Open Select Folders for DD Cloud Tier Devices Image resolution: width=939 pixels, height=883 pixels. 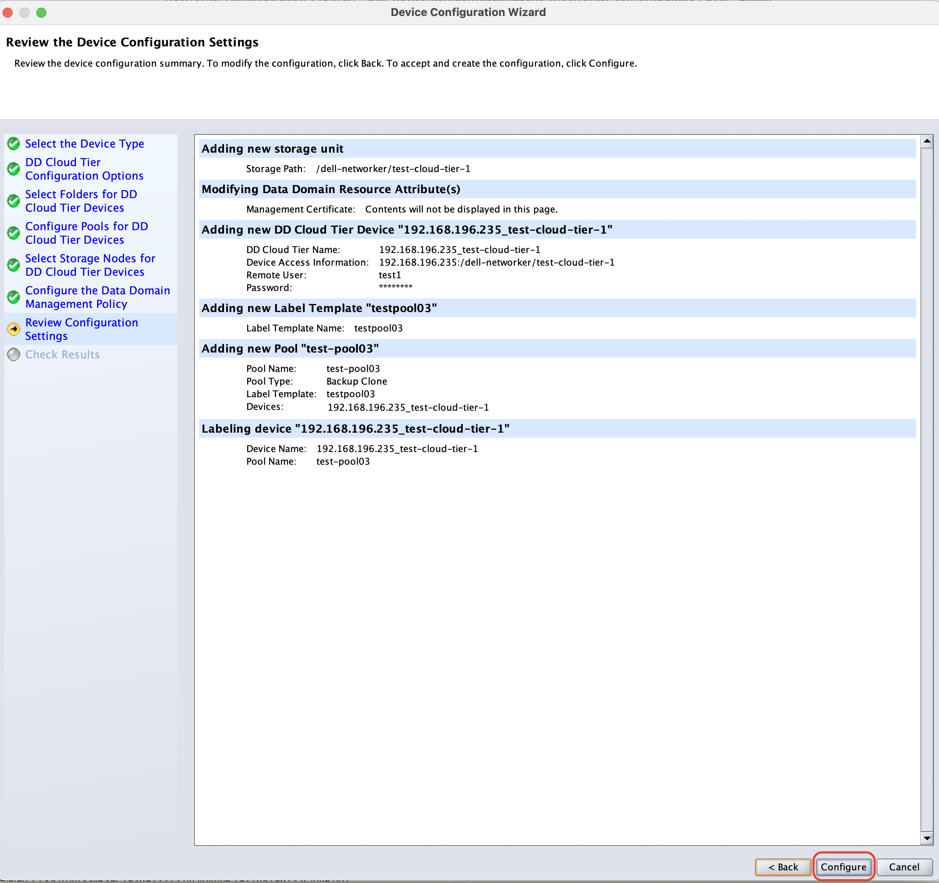[81, 201]
